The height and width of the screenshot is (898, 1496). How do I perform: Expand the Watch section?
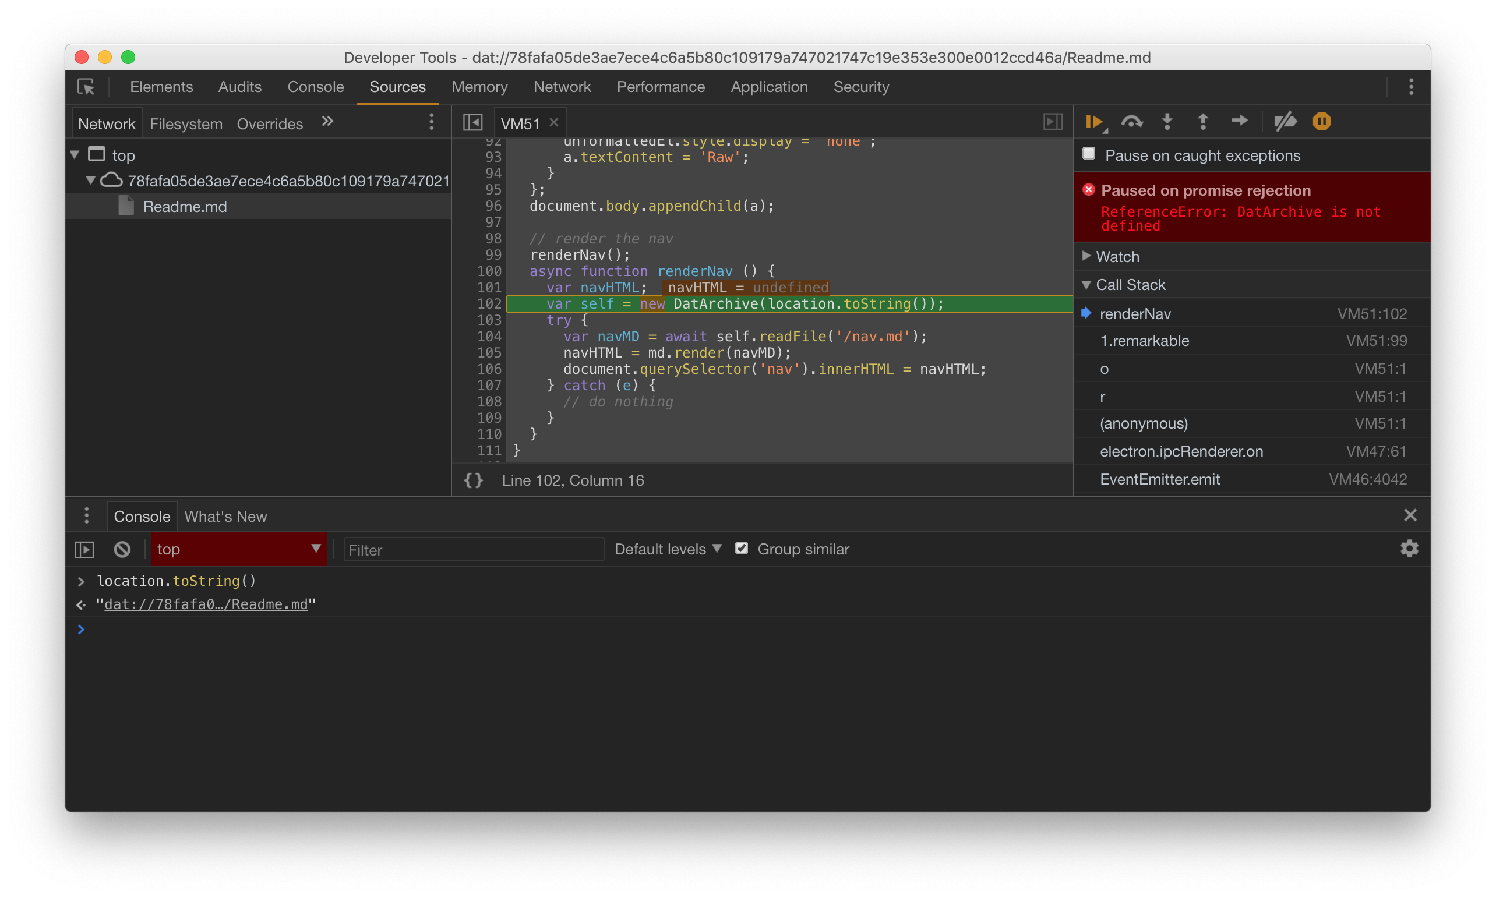point(1088,256)
